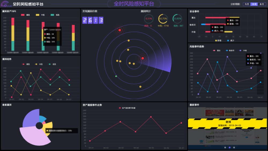Click the 篡改 bar row in 安全事件

tap(222, 18)
